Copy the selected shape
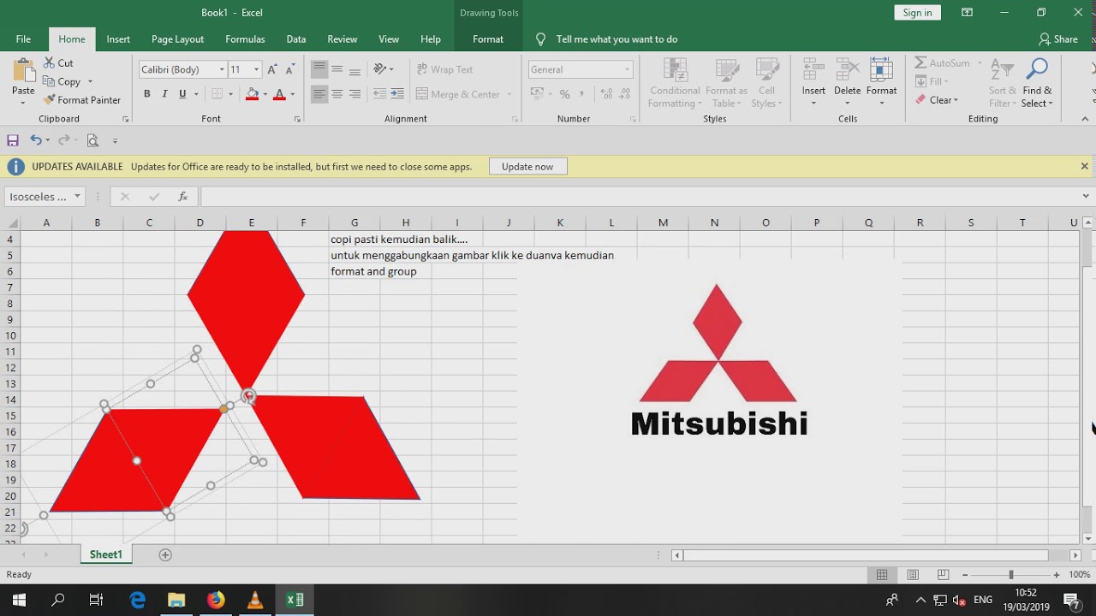 click(x=62, y=81)
